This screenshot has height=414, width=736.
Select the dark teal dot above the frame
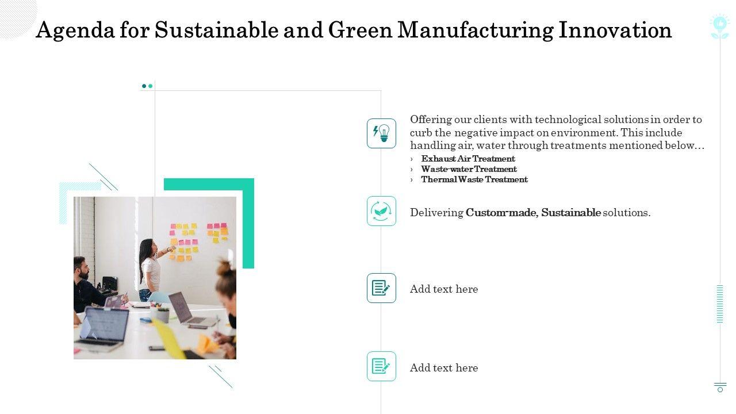point(144,86)
